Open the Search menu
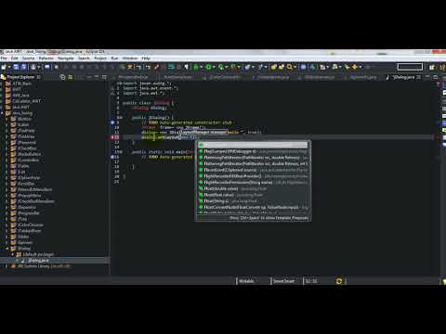The height and width of the screenshot is (334, 446). coord(84,58)
